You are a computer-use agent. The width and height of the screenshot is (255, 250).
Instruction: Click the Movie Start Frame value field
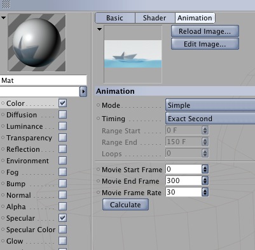[x=184, y=169]
